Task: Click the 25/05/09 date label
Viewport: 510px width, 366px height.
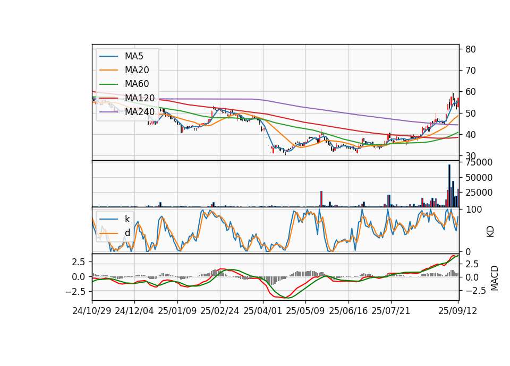Action: (x=305, y=311)
